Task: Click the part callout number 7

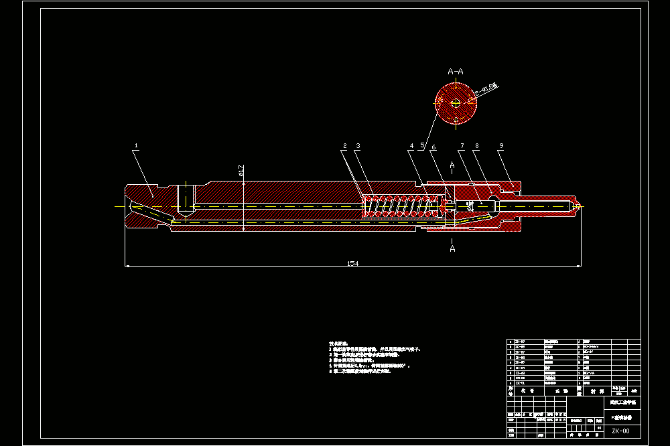Action: (462, 146)
